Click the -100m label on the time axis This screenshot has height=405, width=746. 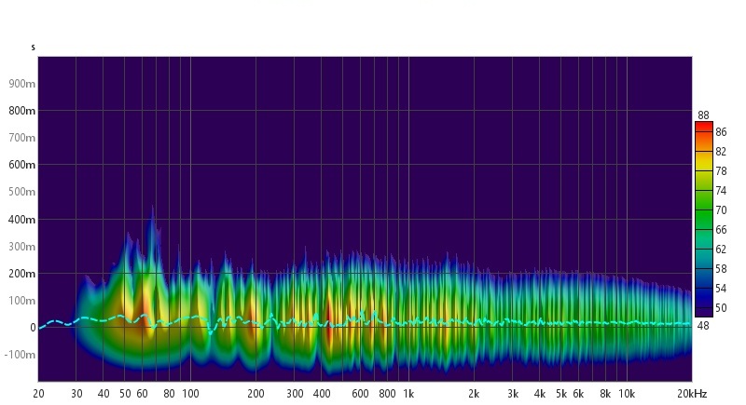[20, 356]
